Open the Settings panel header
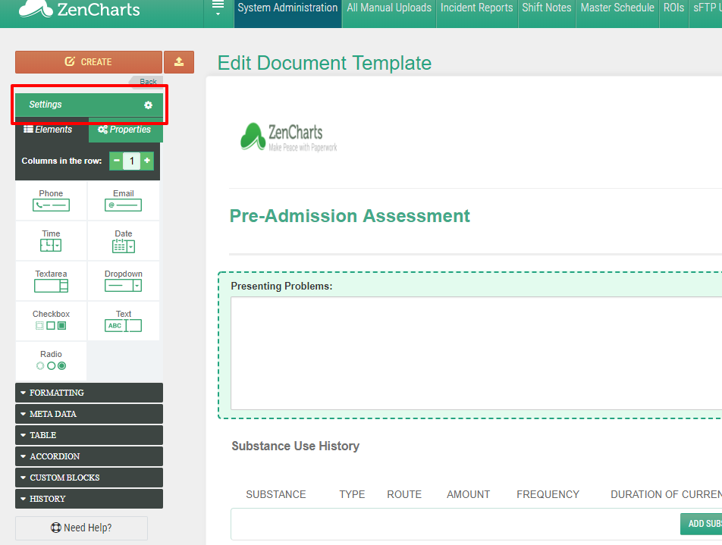722x545 pixels. pyautogui.click(x=89, y=105)
